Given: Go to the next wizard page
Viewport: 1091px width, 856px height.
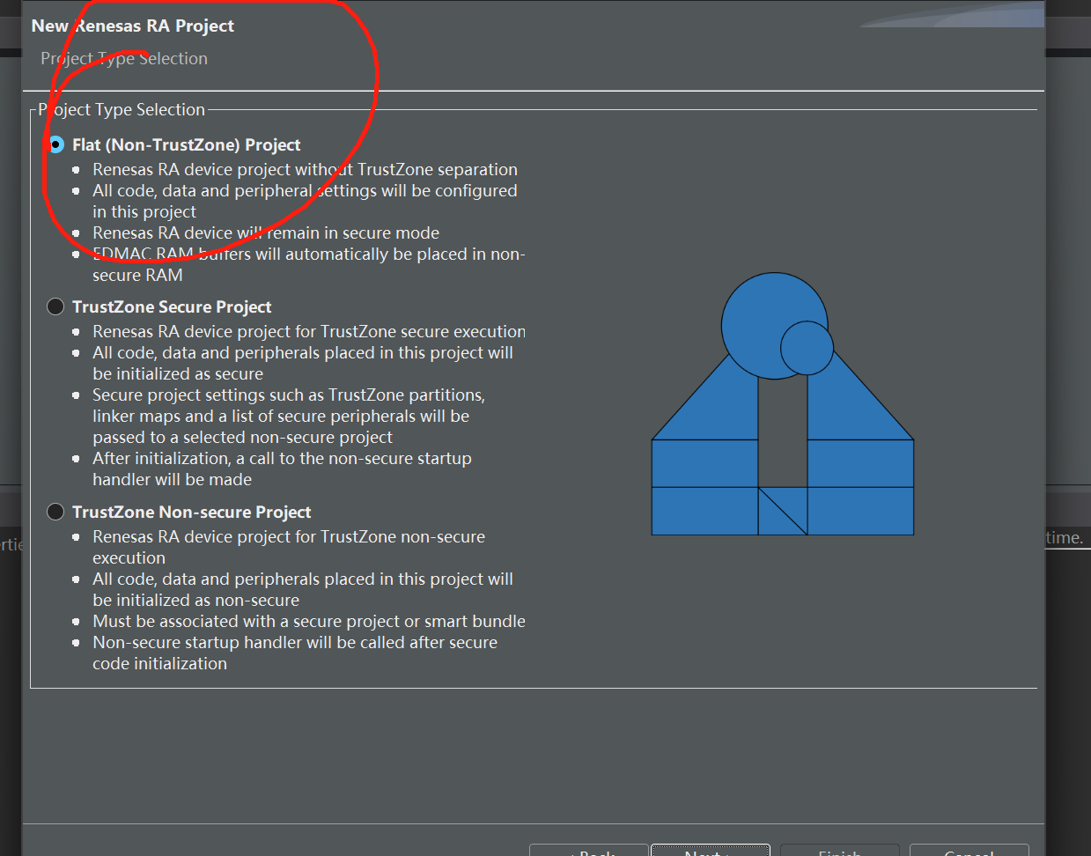Looking at the screenshot, I should point(710,851).
